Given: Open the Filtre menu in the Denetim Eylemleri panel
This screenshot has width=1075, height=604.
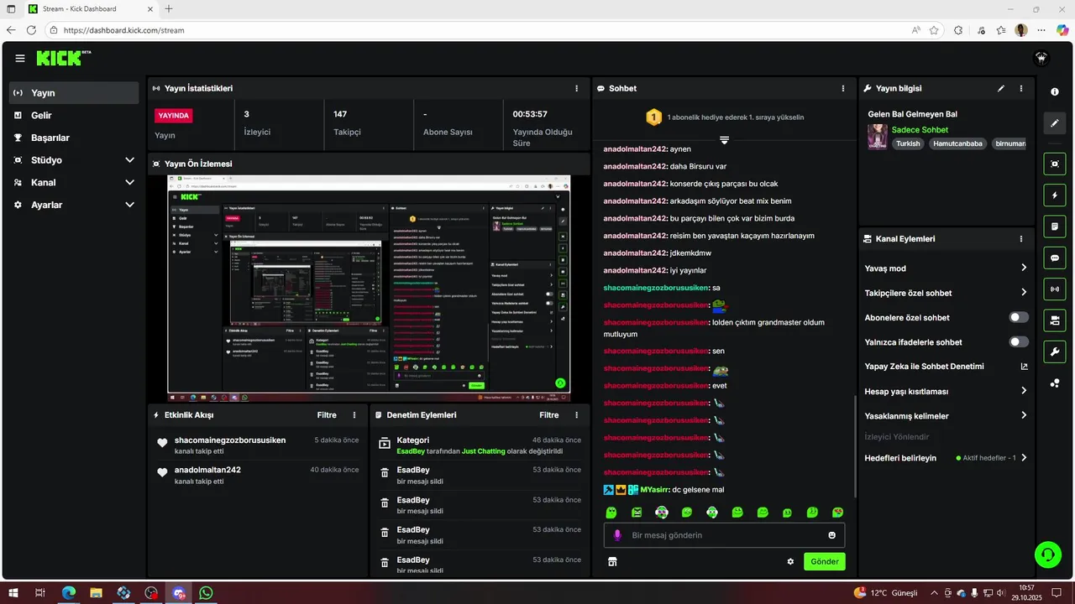Looking at the screenshot, I should click(x=548, y=415).
